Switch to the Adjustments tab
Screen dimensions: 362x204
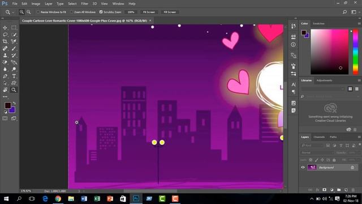pyautogui.click(x=324, y=80)
